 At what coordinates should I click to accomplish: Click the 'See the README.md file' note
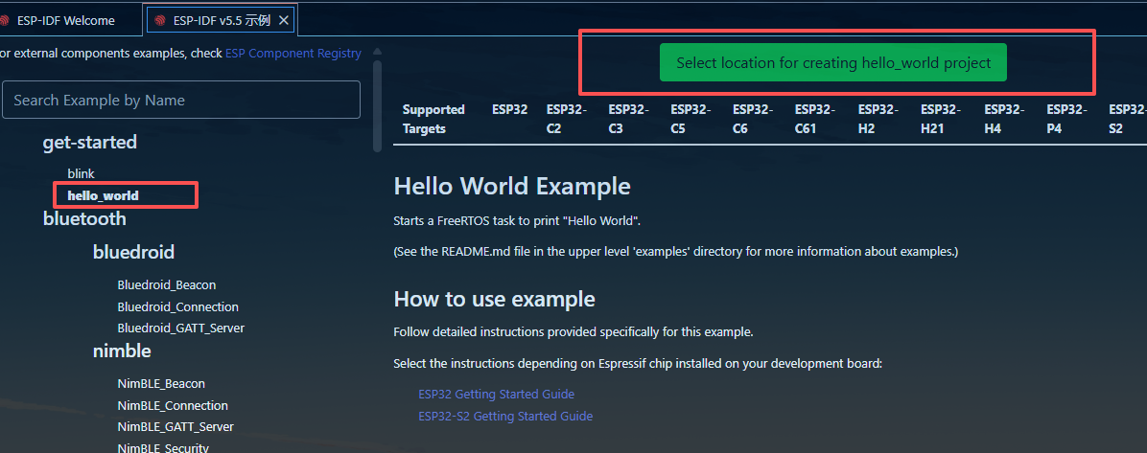click(676, 251)
